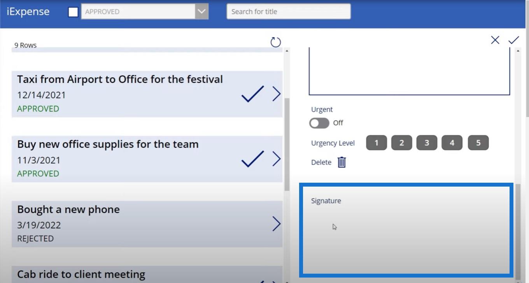Set urgency level to 1
Viewport: 529px width, 283px height.
pyautogui.click(x=376, y=143)
